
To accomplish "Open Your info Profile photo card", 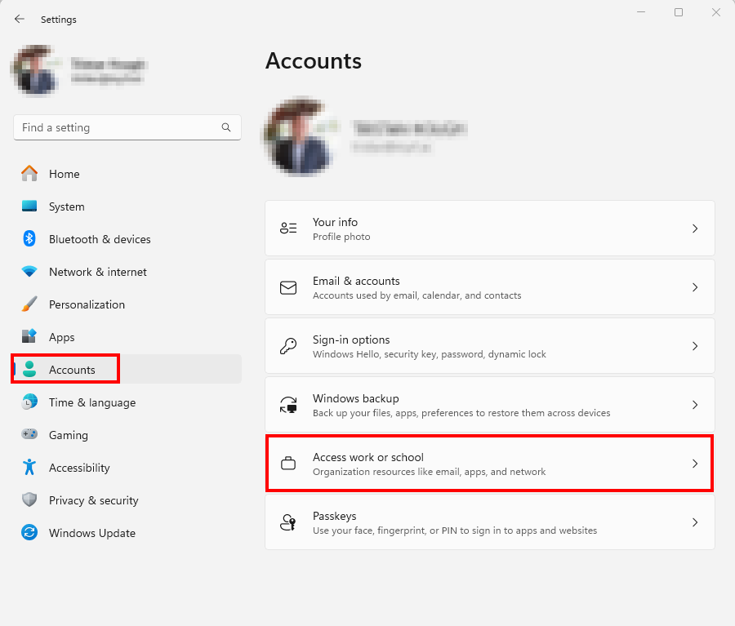I will 490,229.
